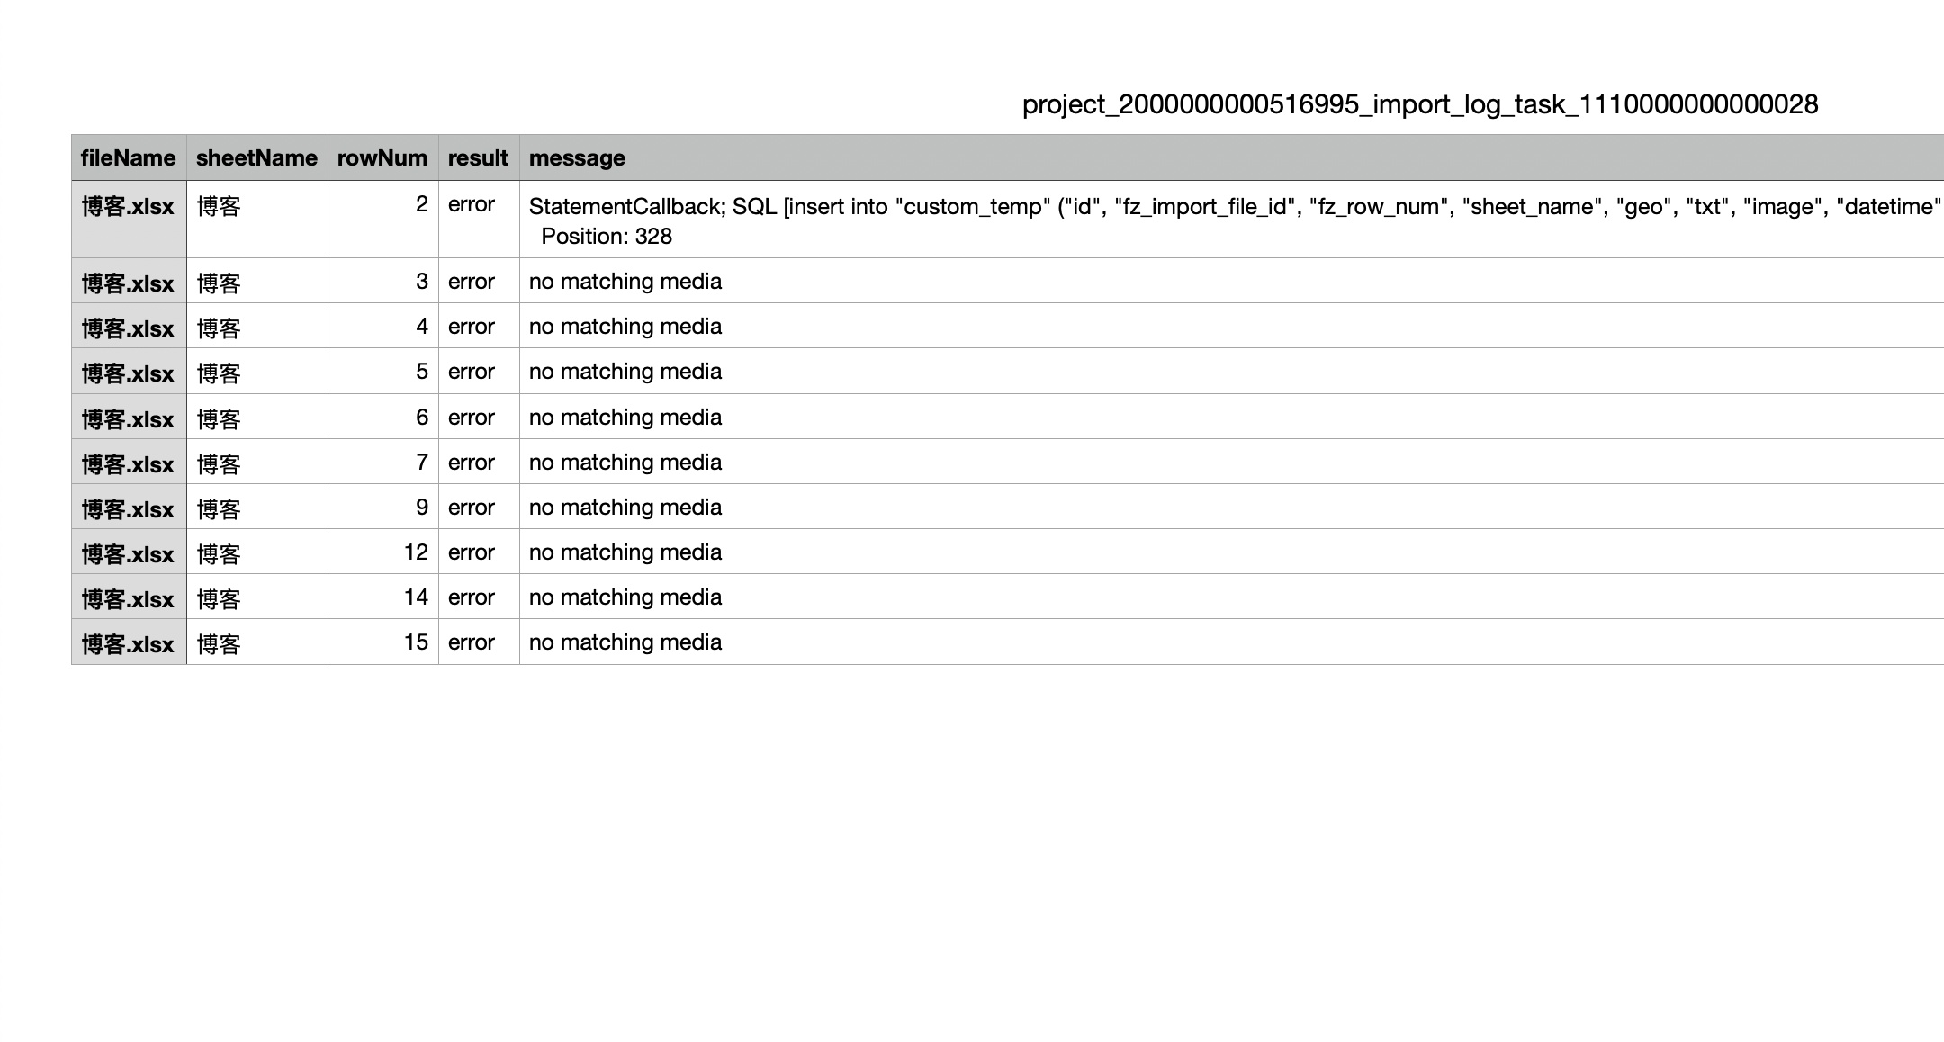Select the fileName column header
This screenshot has height=1042, width=1944.
[x=129, y=157]
